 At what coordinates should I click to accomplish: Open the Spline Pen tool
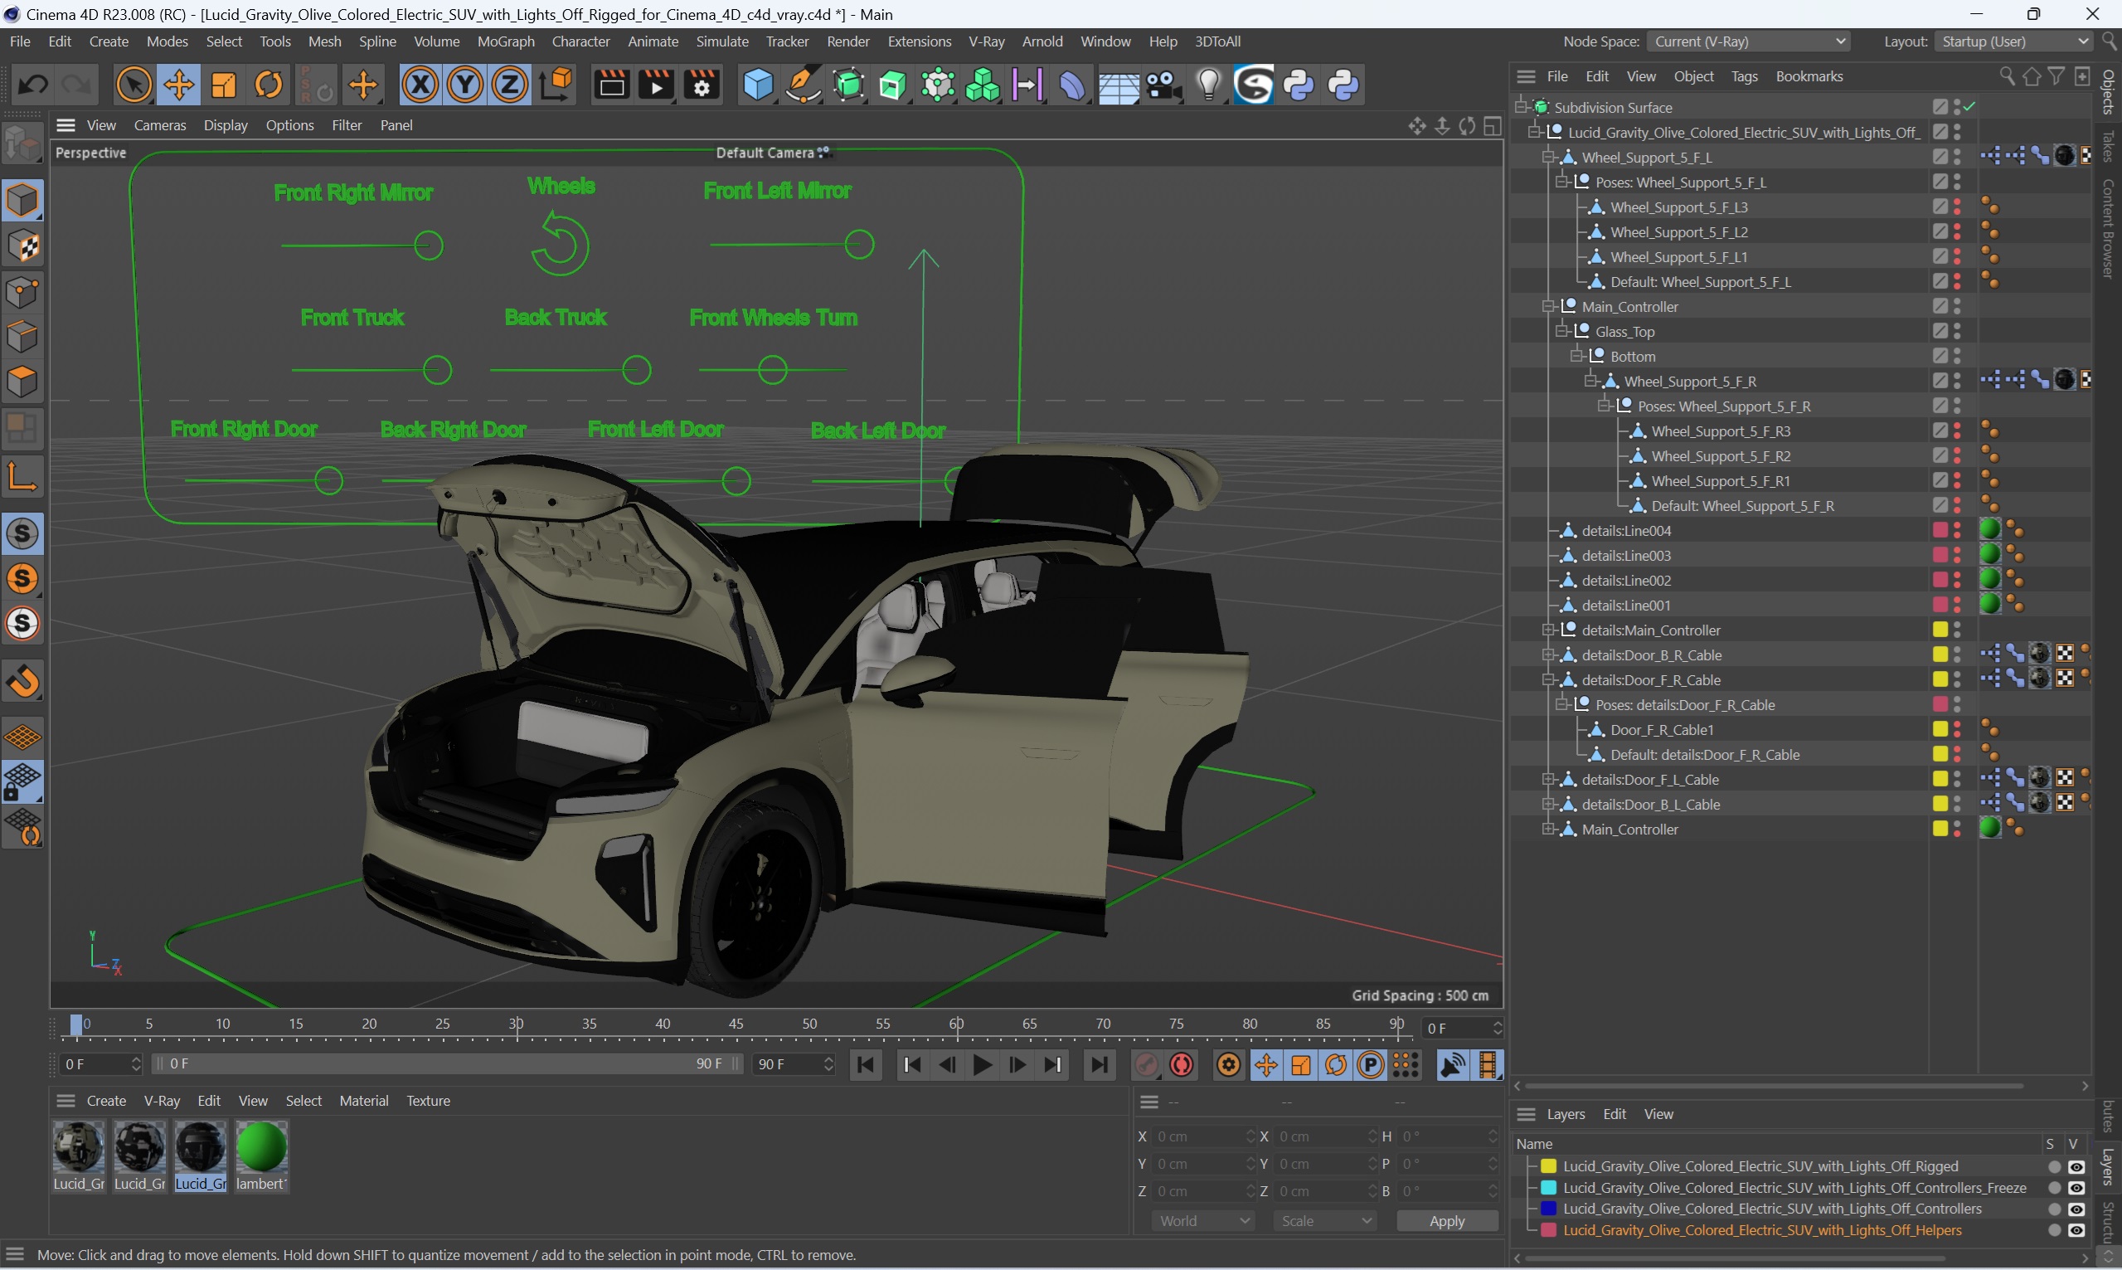(x=804, y=85)
